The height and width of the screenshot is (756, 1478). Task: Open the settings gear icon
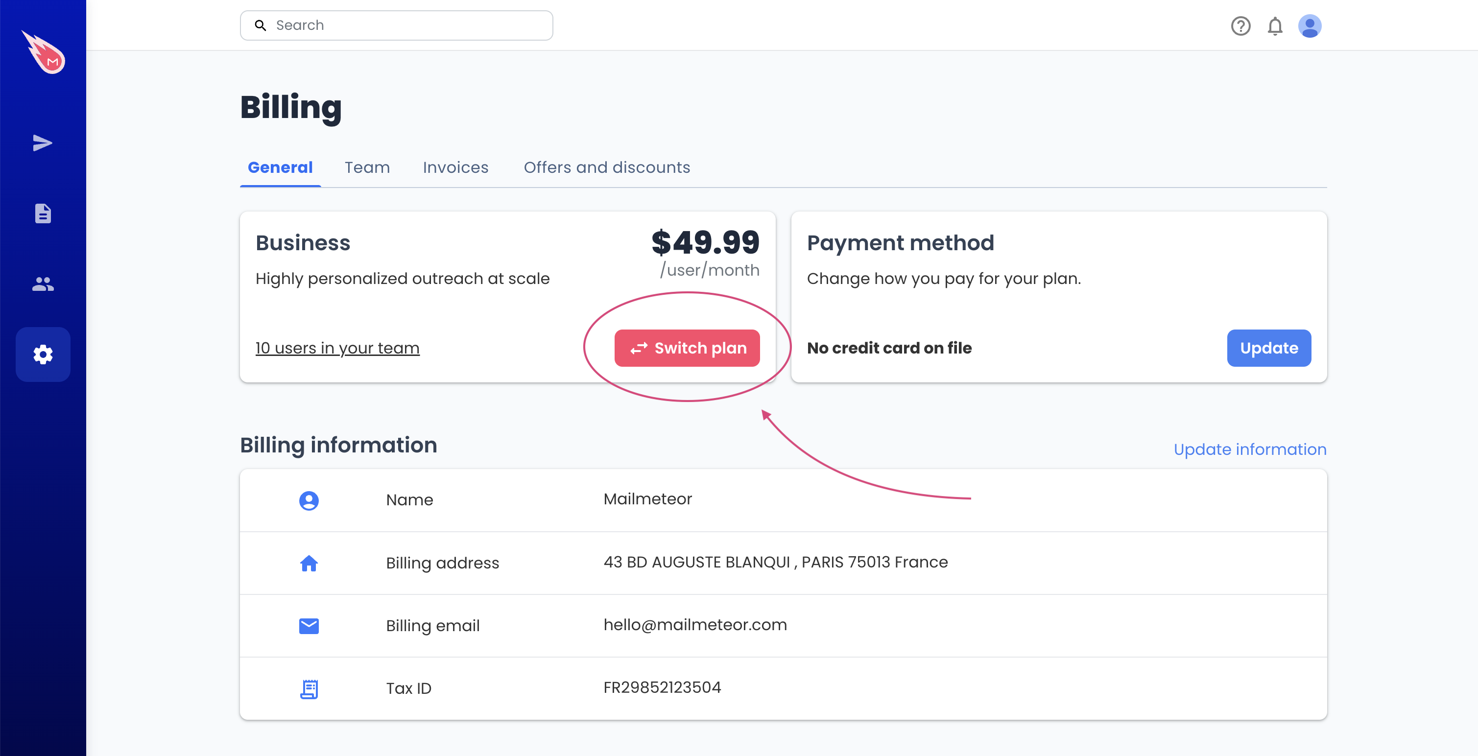click(44, 354)
